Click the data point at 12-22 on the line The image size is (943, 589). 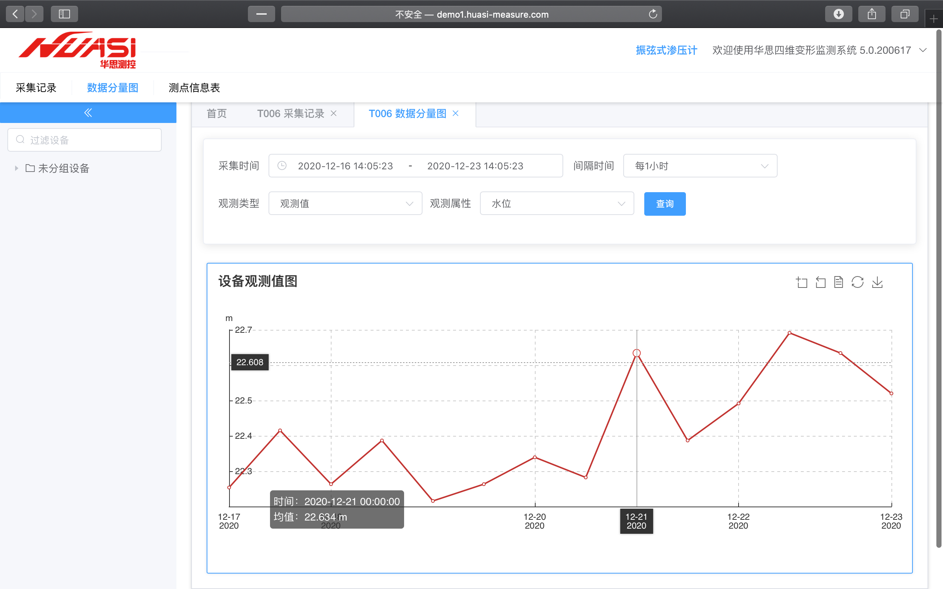click(x=739, y=403)
